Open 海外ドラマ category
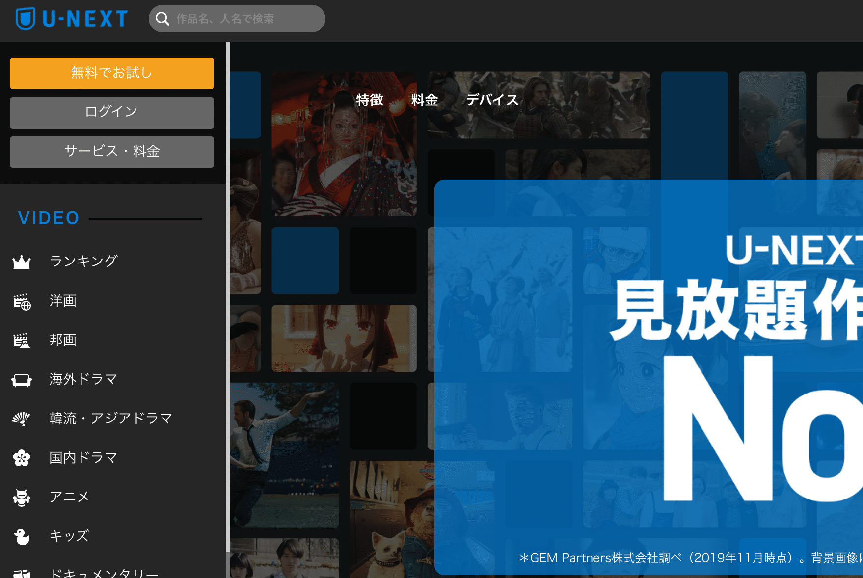863x578 pixels. click(83, 379)
